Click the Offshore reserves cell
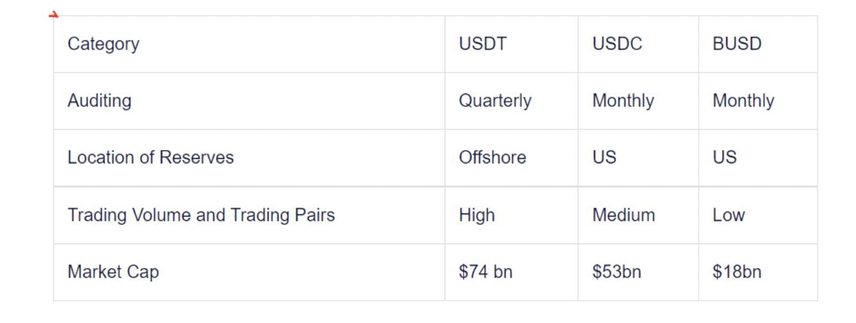This screenshot has width=856, height=323. pos(492,158)
